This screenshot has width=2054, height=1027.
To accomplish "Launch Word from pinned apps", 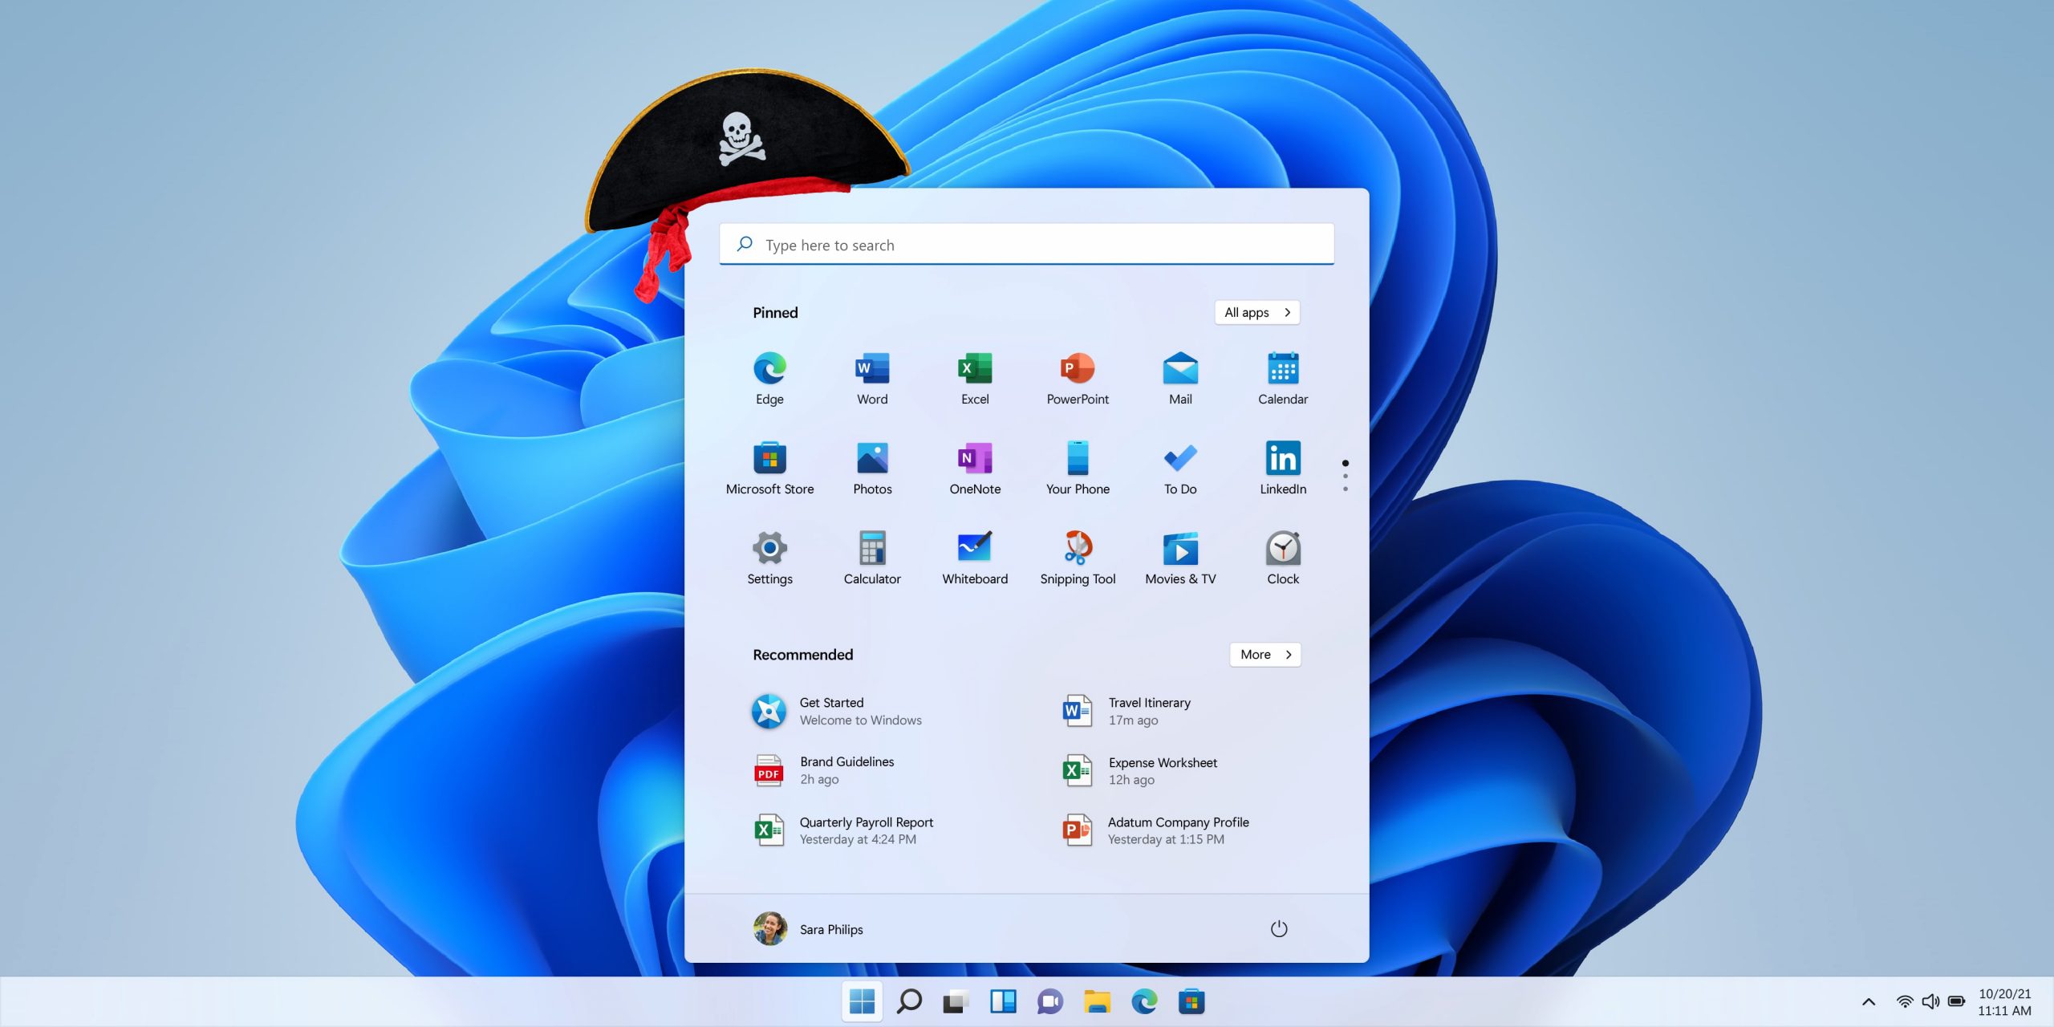I will tap(872, 378).
